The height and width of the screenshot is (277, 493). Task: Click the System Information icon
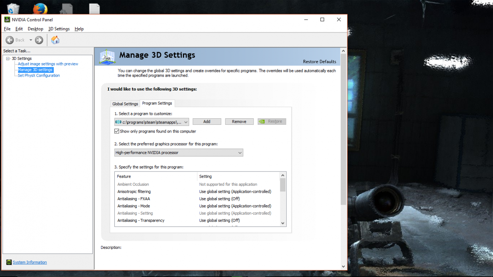(9, 262)
